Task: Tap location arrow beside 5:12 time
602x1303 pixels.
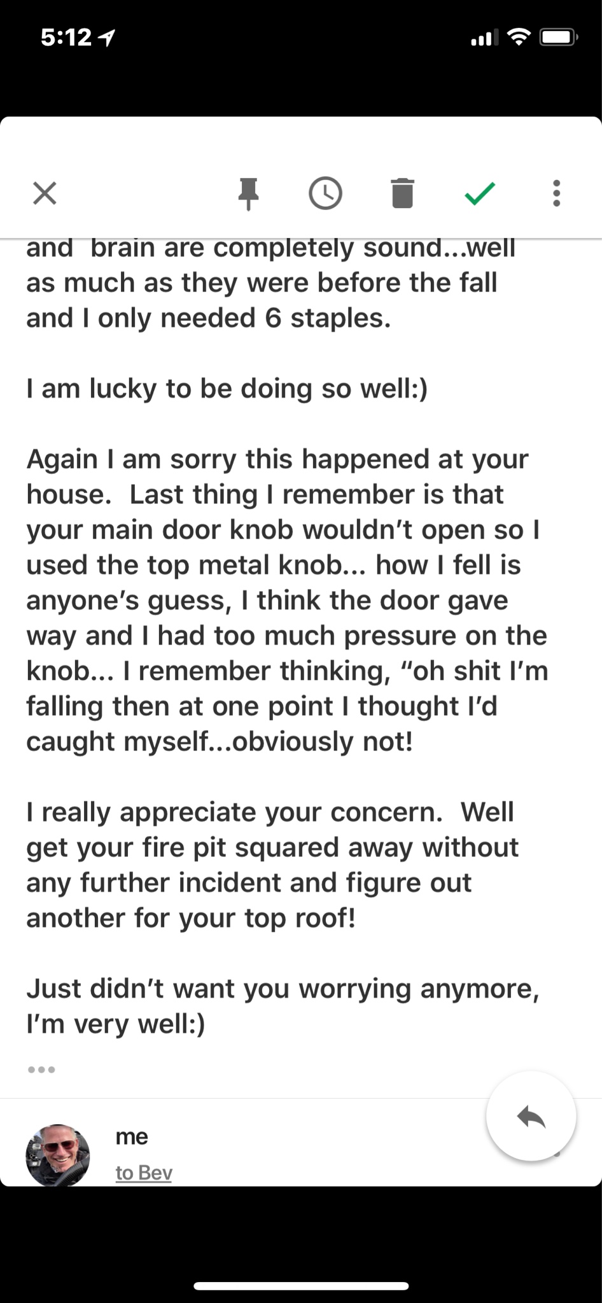Action: [x=108, y=39]
